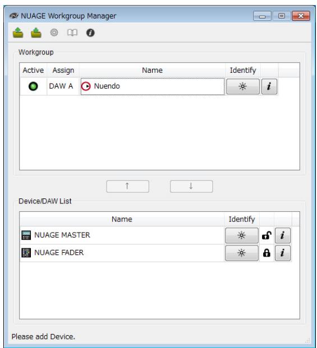The image size is (317, 348).
Task: Toggle the unlocked padlock for NUAGE MASTER
Action: pos(267,235)
